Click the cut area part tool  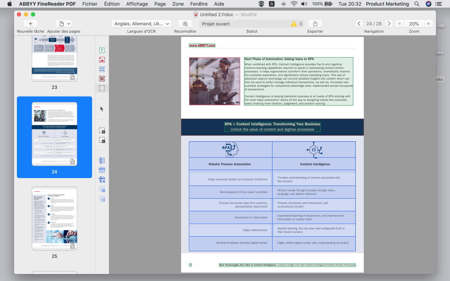pyautogui.click(x=102, y=140)
